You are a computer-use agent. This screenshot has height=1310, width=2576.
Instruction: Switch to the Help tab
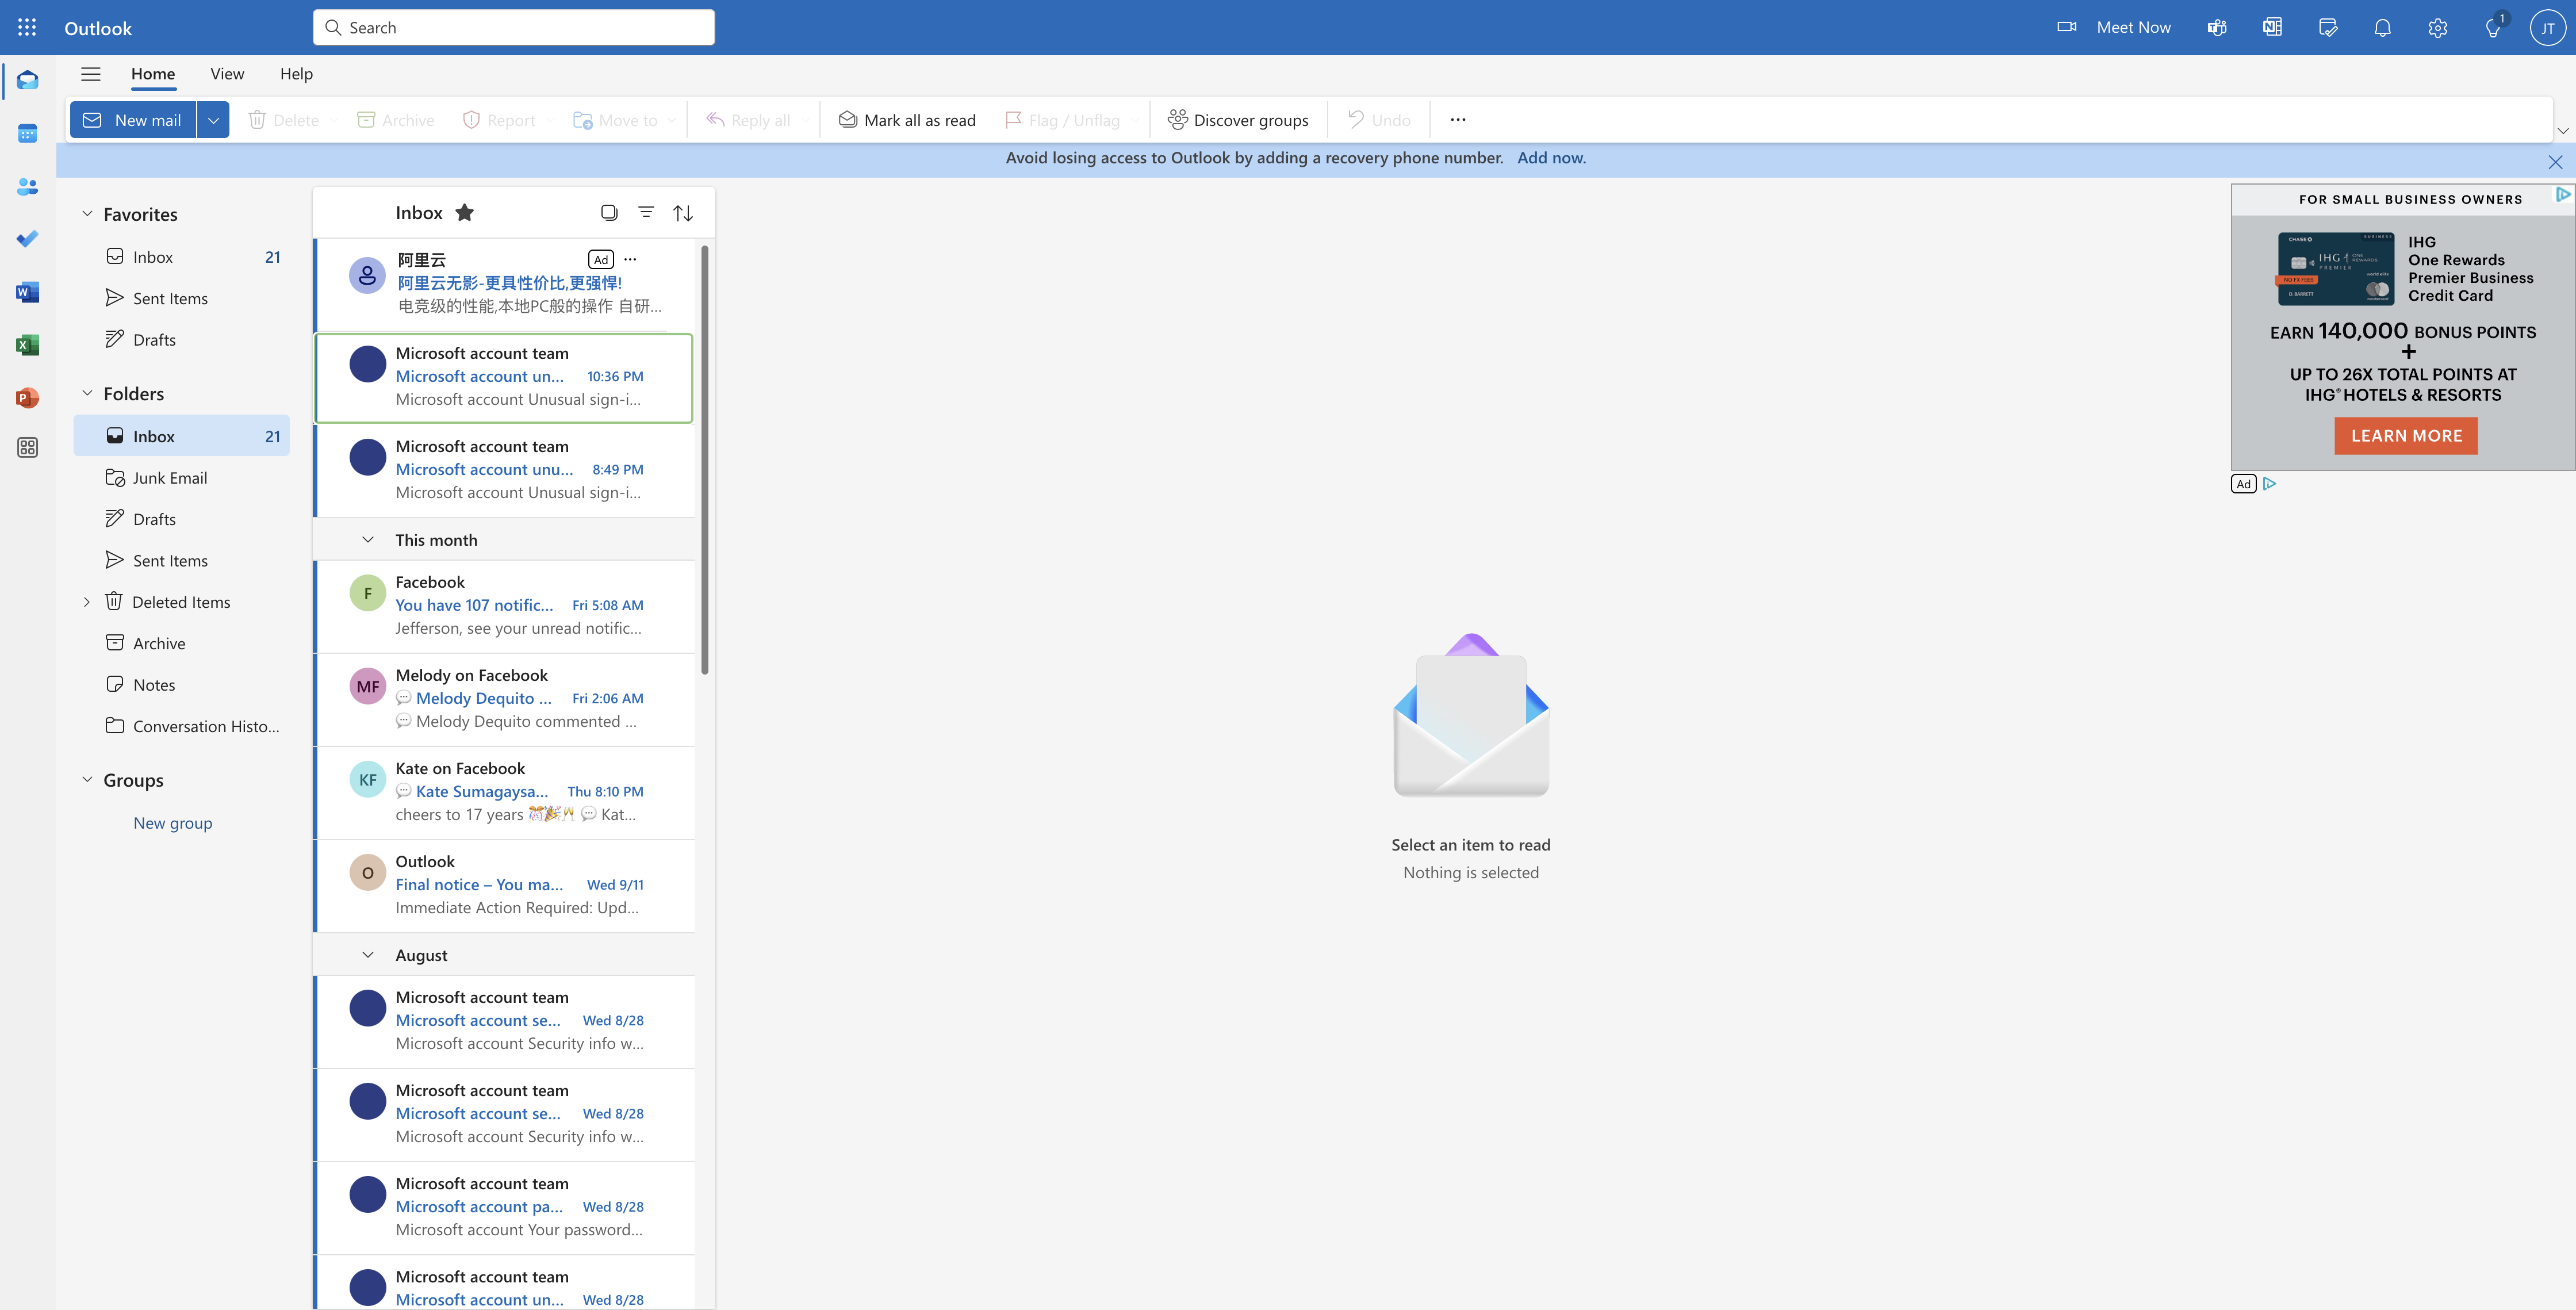(x=296, y=74)
